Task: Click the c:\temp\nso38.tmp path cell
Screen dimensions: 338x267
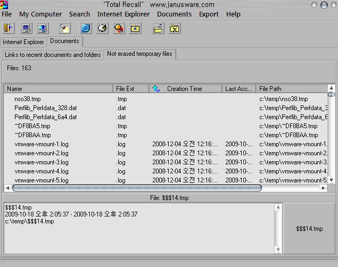Action: pos(284,99)
